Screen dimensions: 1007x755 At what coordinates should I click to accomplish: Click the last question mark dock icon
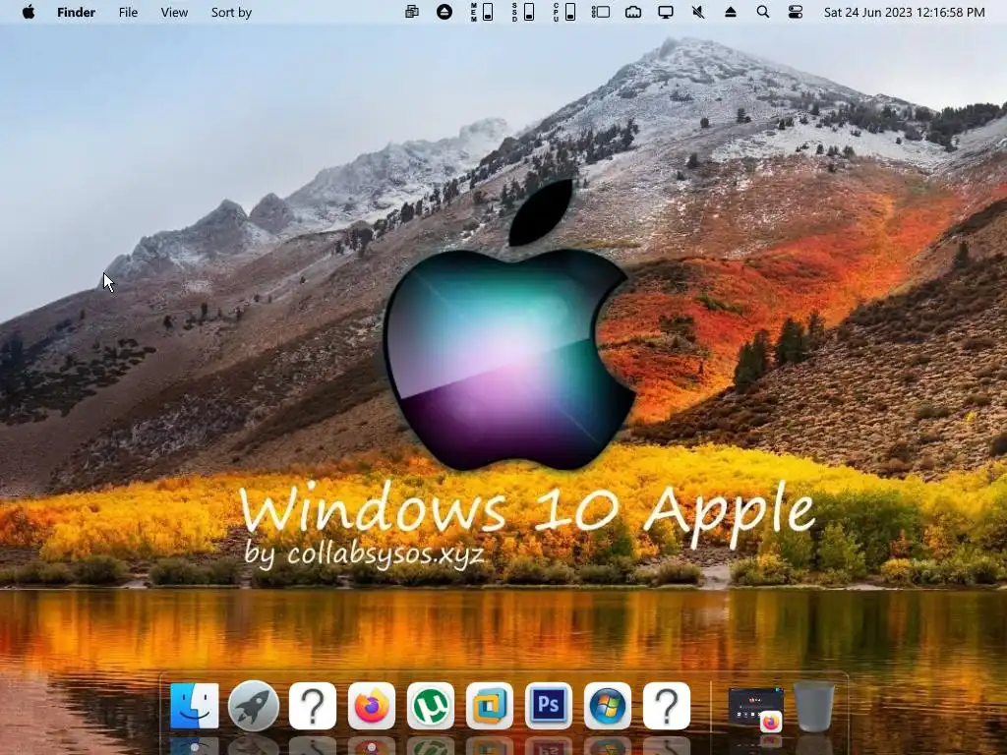667,706
